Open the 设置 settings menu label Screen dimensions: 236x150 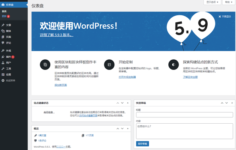coord(8,75)
